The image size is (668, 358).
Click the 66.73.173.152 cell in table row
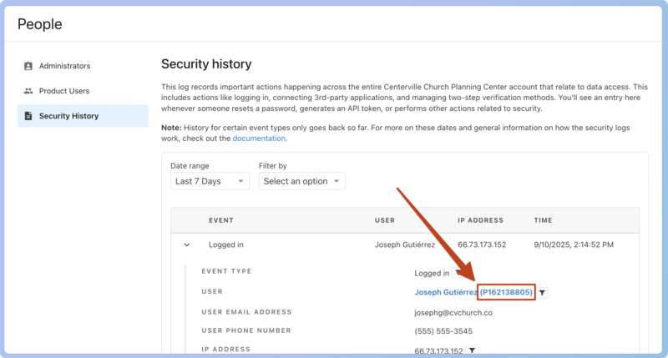482,245
